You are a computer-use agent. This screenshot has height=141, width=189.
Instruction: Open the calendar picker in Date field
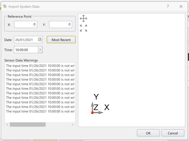40,40
